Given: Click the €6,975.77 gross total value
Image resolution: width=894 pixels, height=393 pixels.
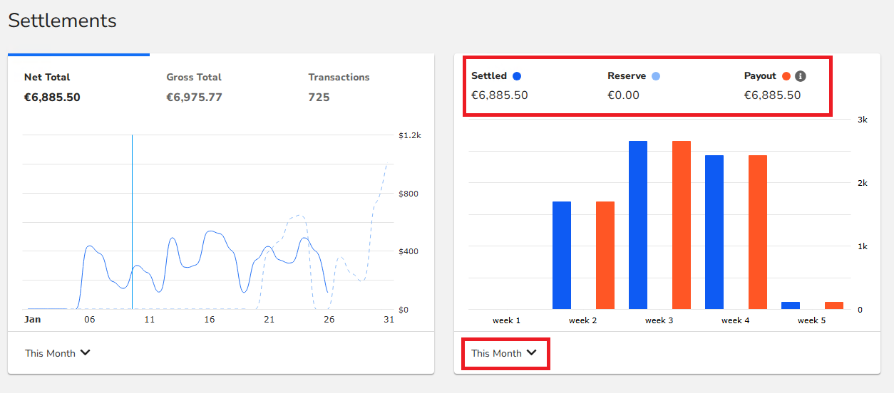Looking at the screenshot, I should click(x=194, y=98).
